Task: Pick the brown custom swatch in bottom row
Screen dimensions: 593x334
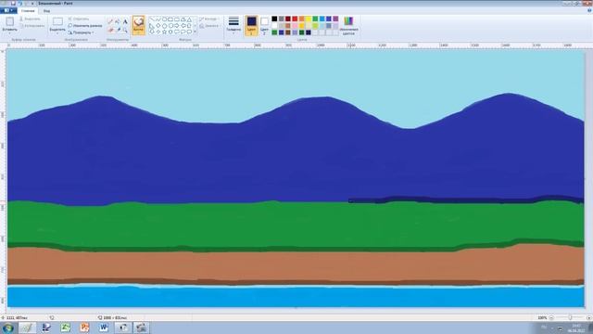Action: [x=288, y=32]
